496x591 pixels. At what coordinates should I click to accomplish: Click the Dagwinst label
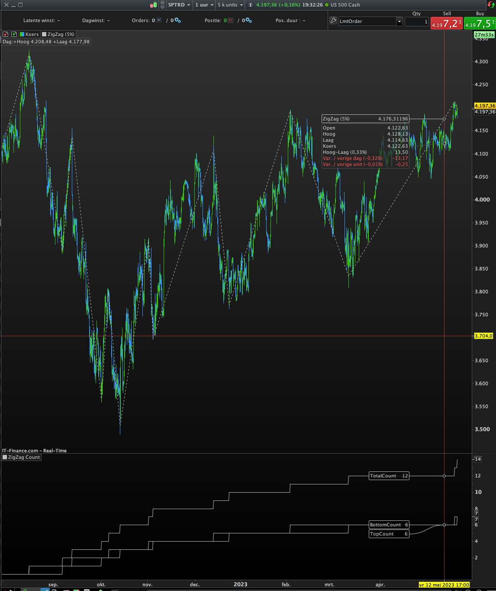tap(93, 20)
